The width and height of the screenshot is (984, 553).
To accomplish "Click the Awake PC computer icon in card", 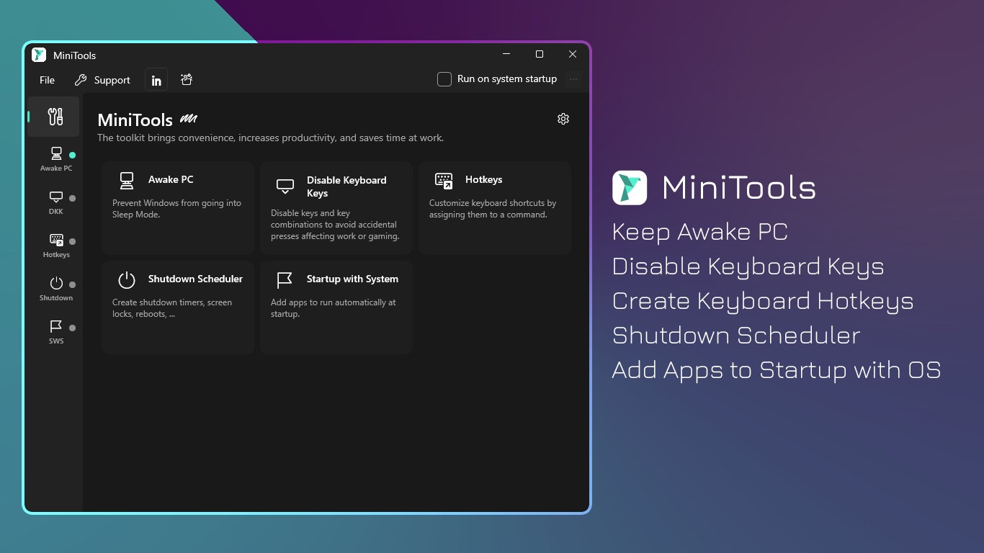I will [x=127, y=180].
